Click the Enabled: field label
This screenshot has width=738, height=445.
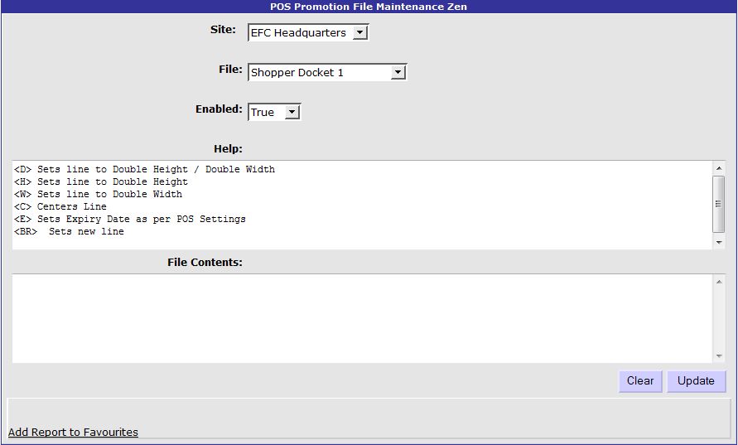[x=219, y=109]
